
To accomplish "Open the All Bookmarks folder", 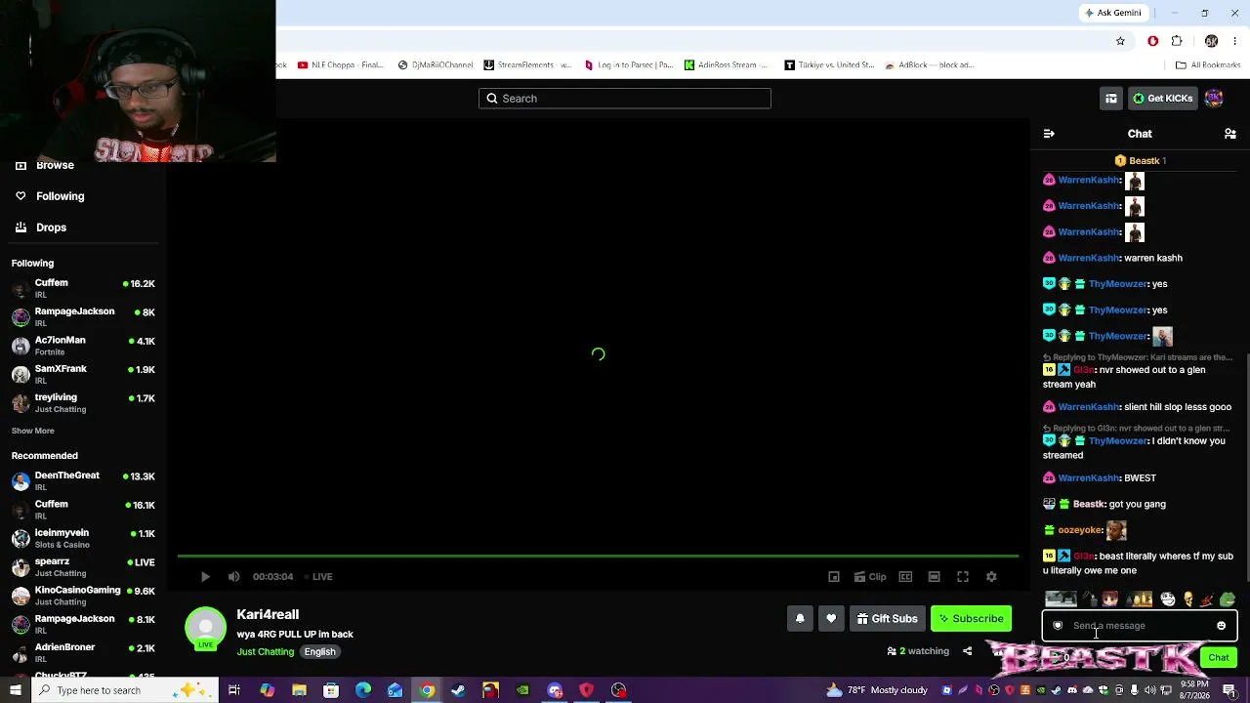I will point(1208,65).
